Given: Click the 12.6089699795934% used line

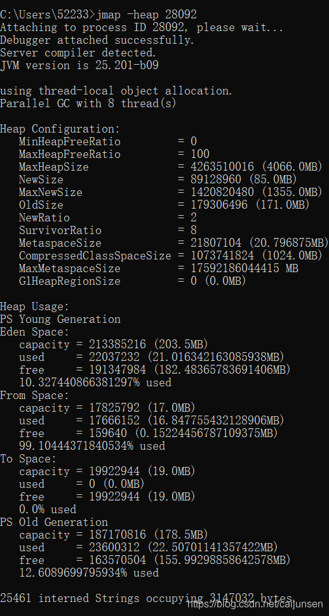Looking at the screenshot, I should 89,573.
